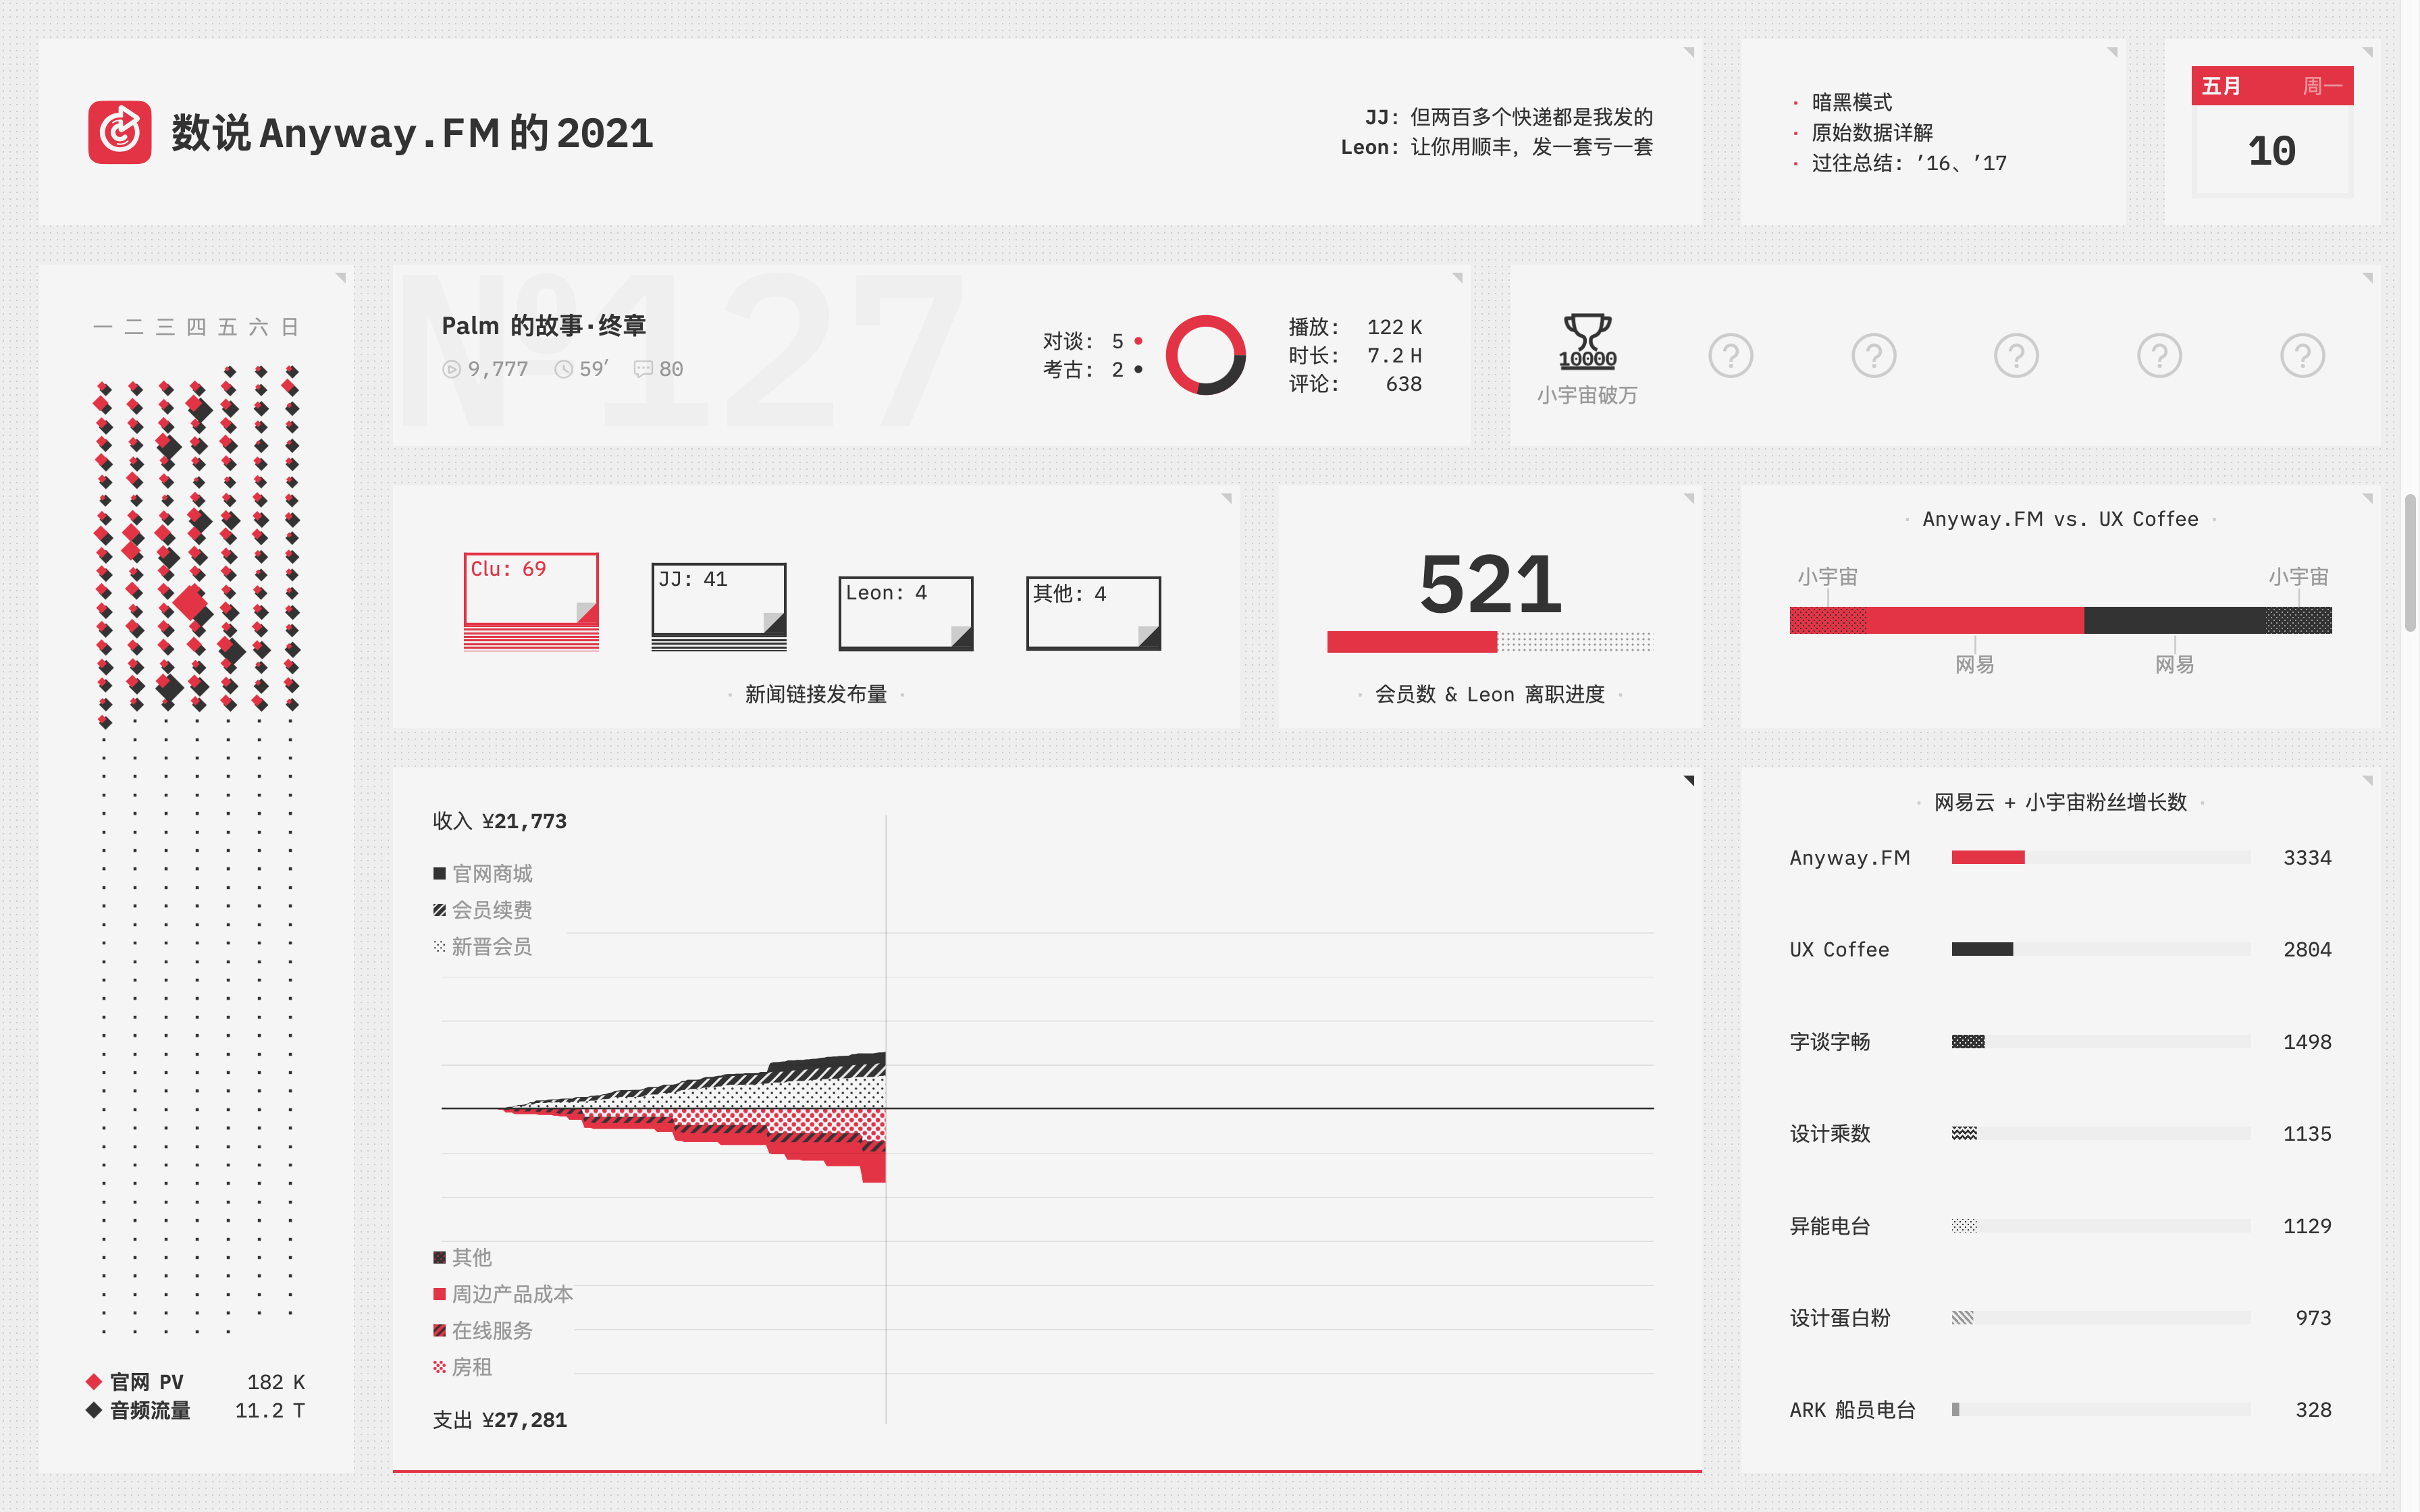The height and width of the screenshot is (1512, 2420).
Task: Click the red donut chart ring
Action: tap(1205, 355)
